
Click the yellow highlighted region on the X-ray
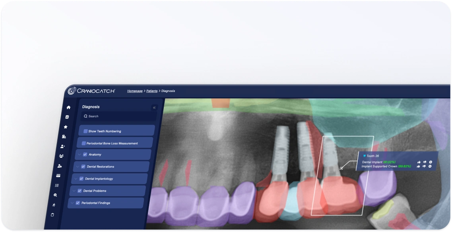click(382, 209)
